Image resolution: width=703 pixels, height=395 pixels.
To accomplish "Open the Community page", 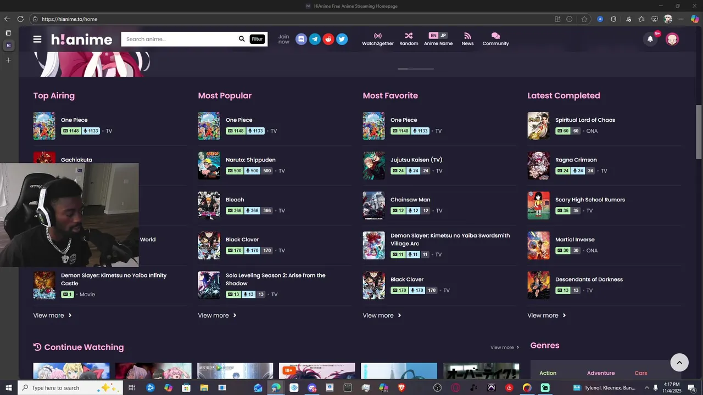I will pyautogui.click(x=495, y=39).
